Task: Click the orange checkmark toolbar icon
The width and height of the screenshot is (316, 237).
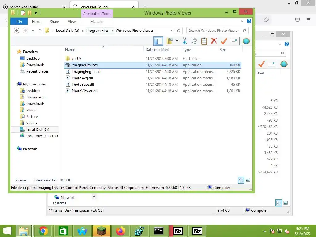Action: pyautogui.click(x=224, y=41)
